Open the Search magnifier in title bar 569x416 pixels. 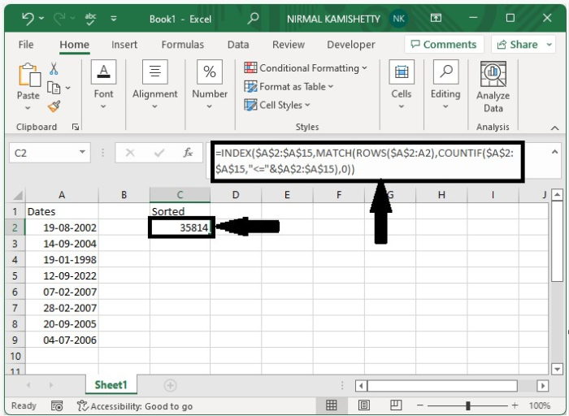253,18
